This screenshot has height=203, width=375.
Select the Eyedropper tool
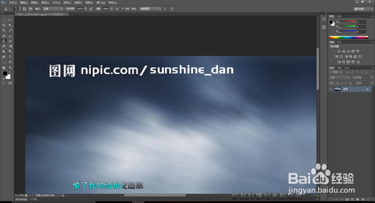pyautogui.click(x=10, y=31)
